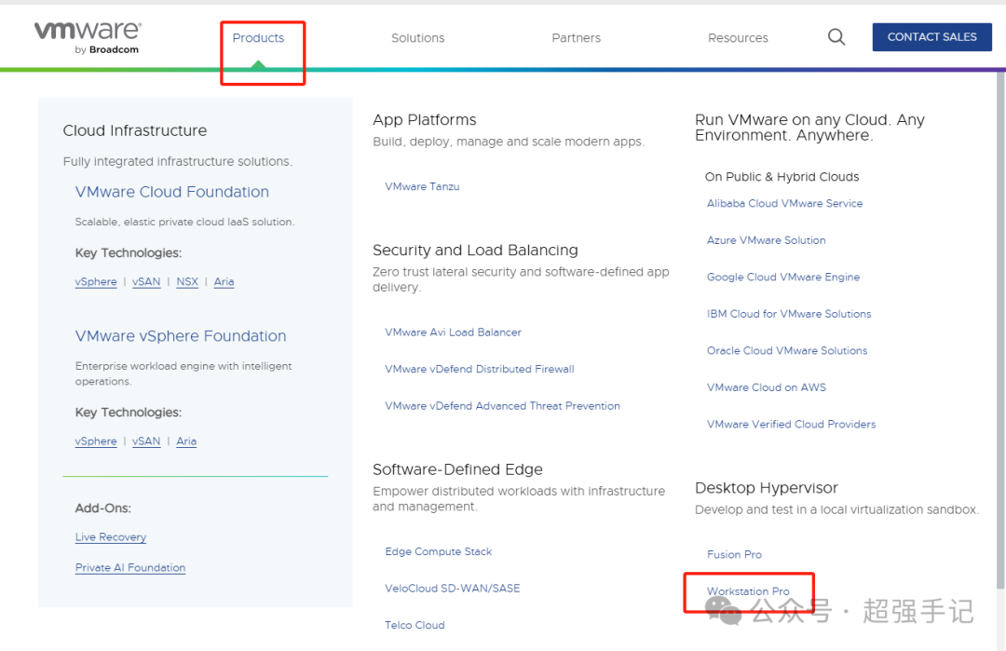Viewport: 1006px width, 651px height.
Task: Click the On Public & Hybrid Clouds label
Action: pos(782,177)
